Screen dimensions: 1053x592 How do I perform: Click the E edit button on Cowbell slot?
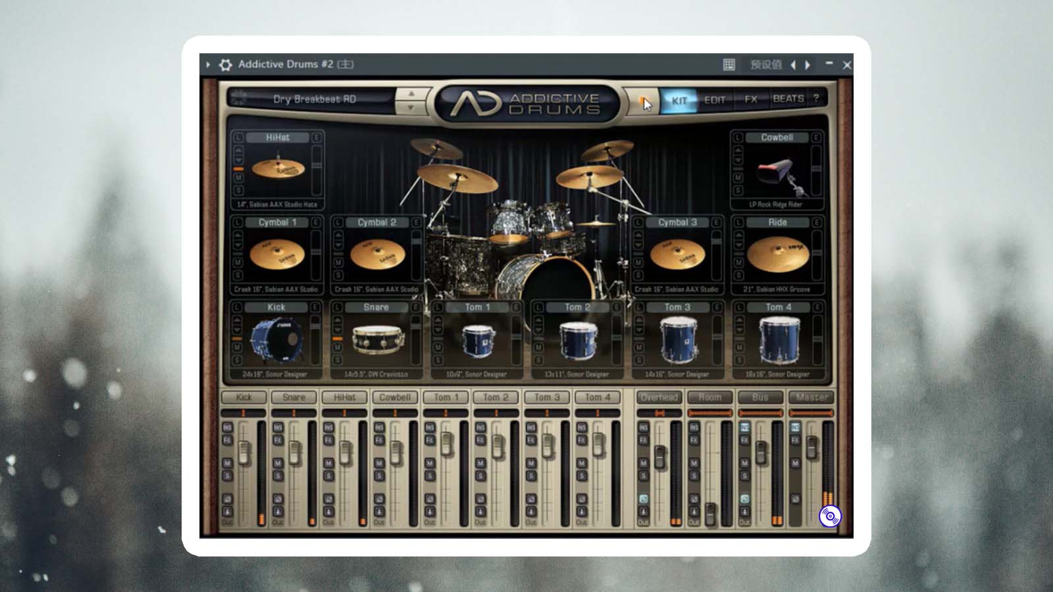point(816,137)
